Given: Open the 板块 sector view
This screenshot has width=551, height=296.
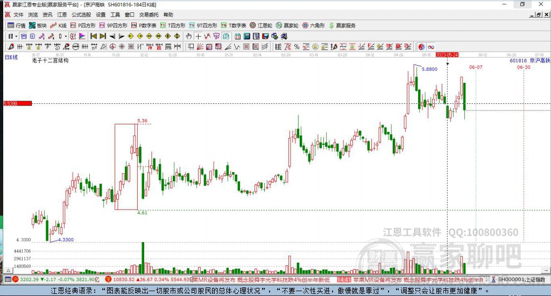Looking at the screenshot, I should (x=38, y=25).
